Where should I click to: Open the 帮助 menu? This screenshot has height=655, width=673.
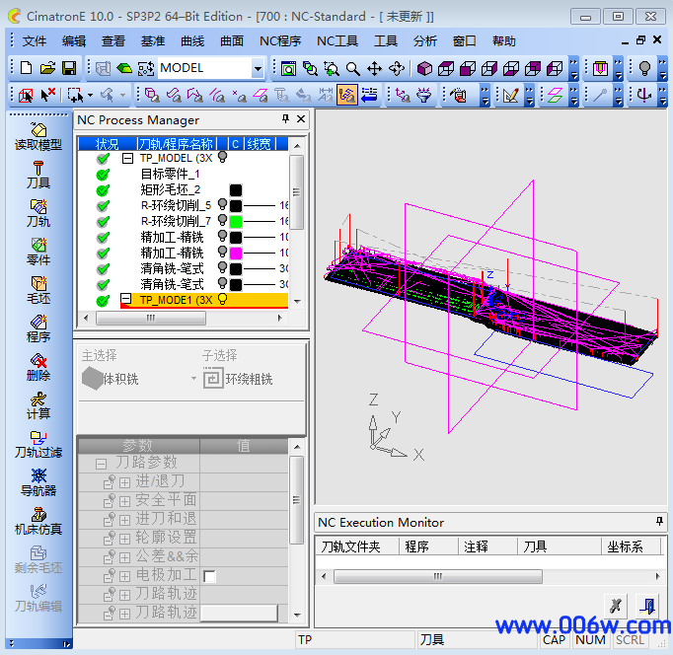coord(504,41)
